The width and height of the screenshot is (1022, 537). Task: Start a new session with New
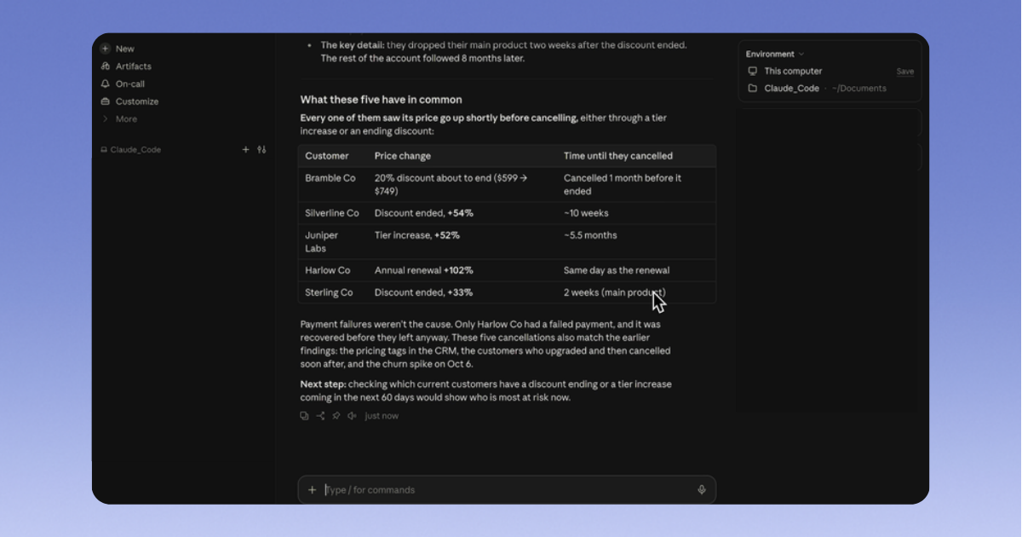[118, 49]
